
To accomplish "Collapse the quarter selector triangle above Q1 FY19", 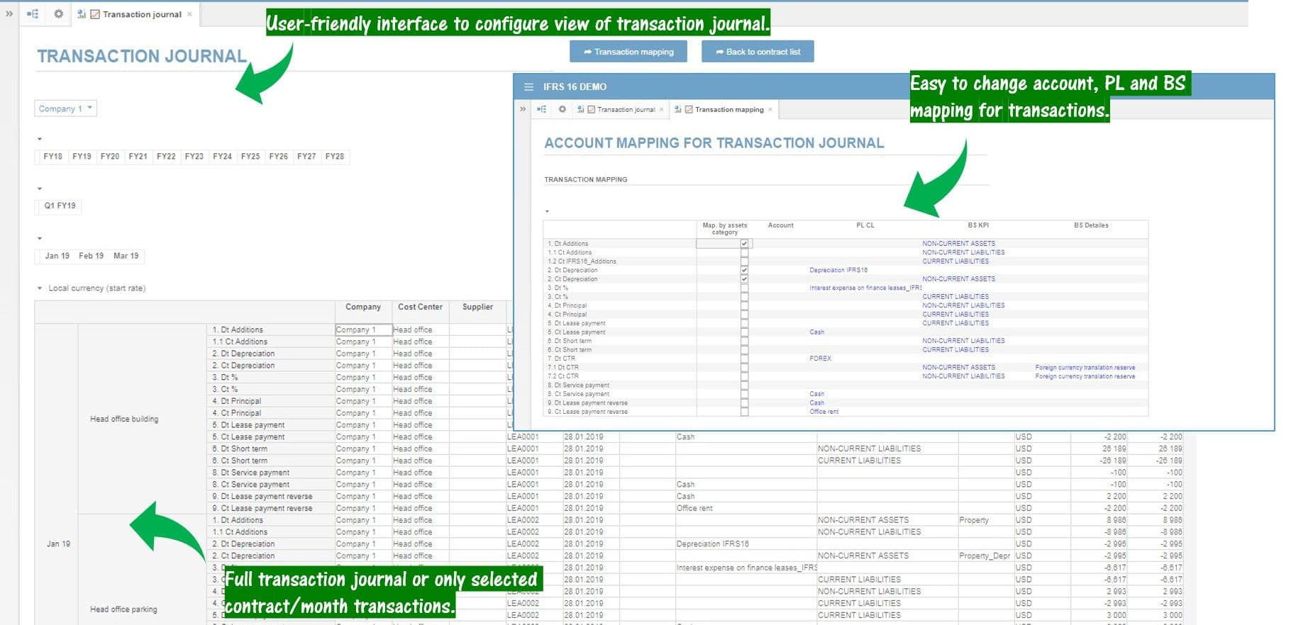I will pos(40,188).
